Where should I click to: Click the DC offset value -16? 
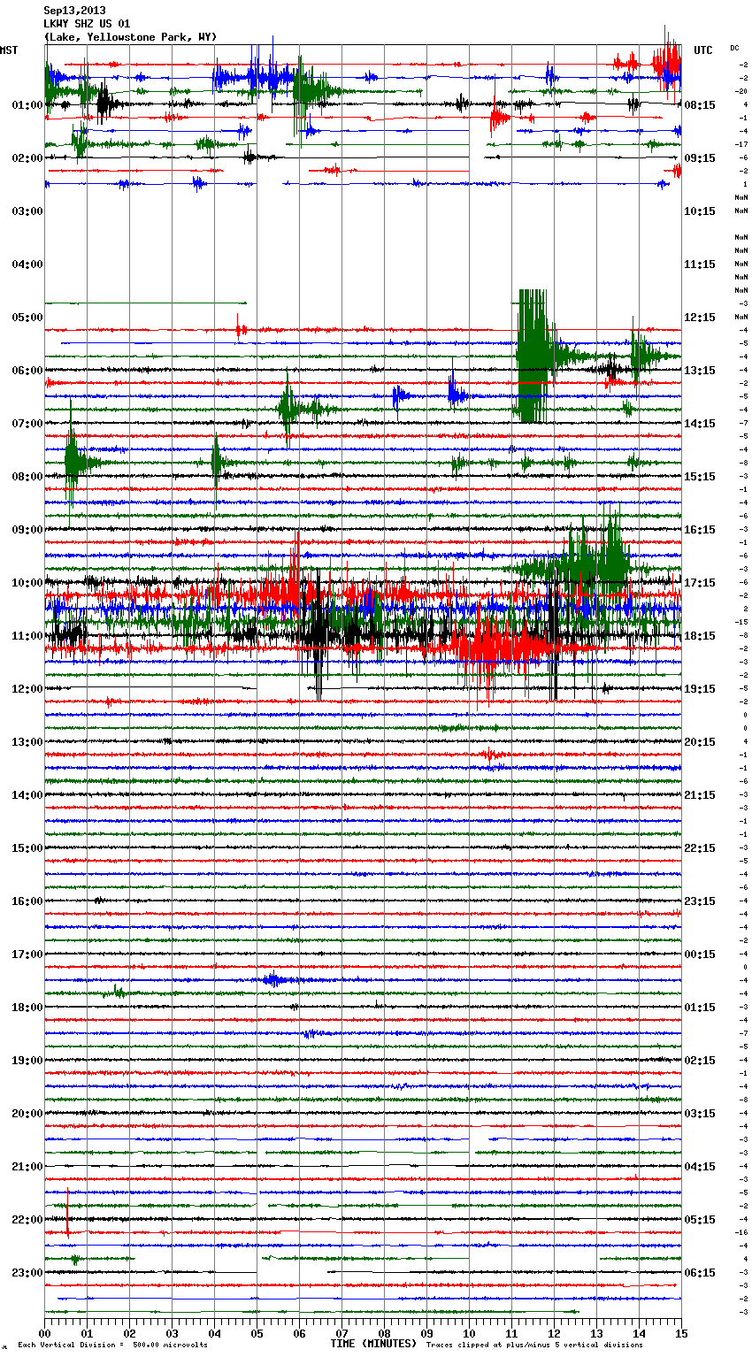point(742,1232)
